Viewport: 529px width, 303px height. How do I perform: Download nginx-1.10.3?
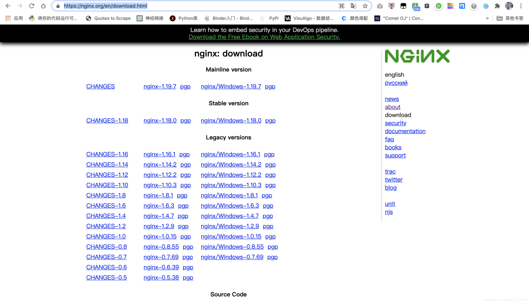(x=160, y=185)
